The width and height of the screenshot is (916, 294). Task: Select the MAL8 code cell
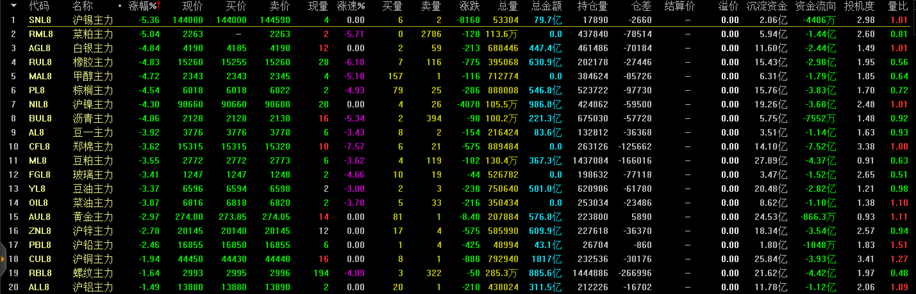(40, 76)
